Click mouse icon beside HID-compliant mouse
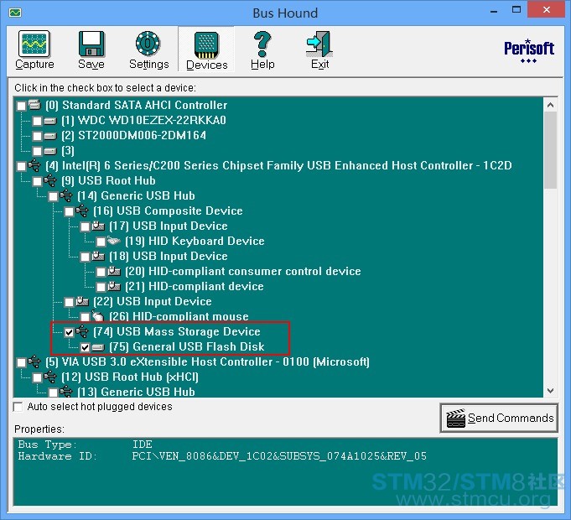This screenshot has height=520, width=571. 98,316
